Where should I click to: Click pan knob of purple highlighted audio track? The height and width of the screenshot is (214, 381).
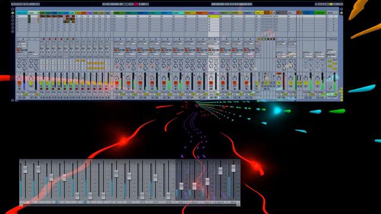211,78
